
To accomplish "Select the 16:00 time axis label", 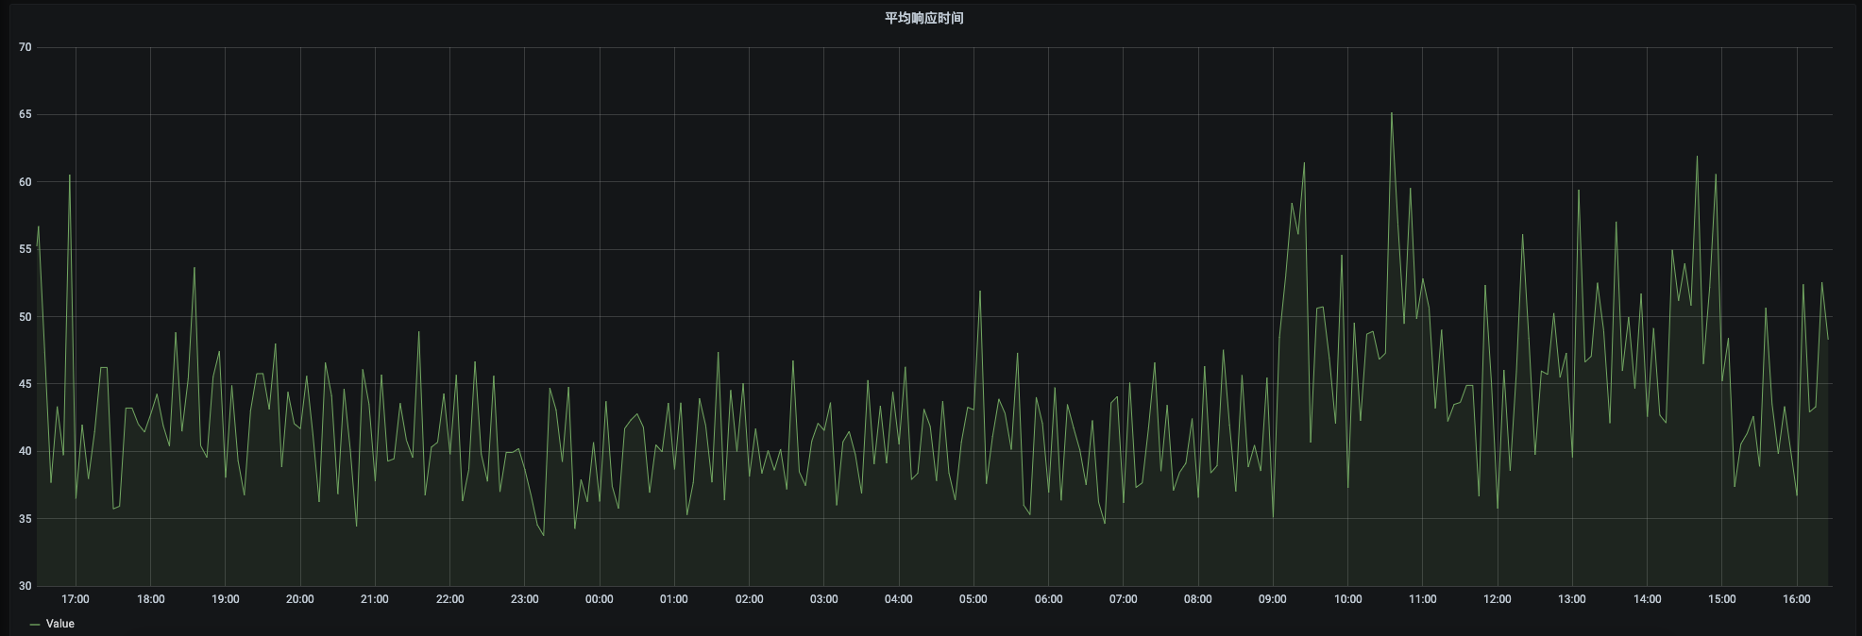I will pos(1797,599).
